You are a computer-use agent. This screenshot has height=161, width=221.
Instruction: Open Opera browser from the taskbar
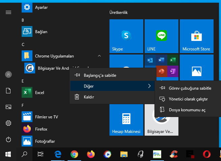coord(207,154)
